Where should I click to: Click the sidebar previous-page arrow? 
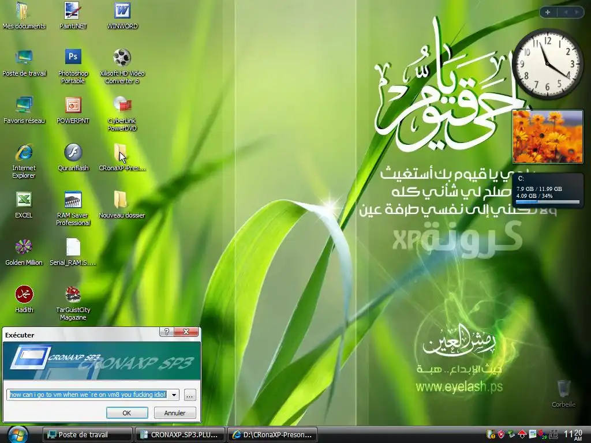[566, 12]
